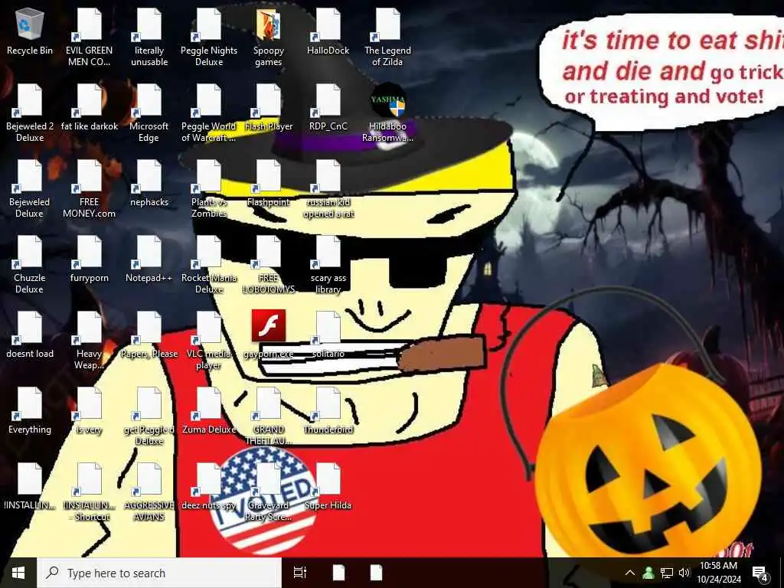
Task: Open clock showing 10:58 AM
Action: pyautogui.click(x=719, y=573)
